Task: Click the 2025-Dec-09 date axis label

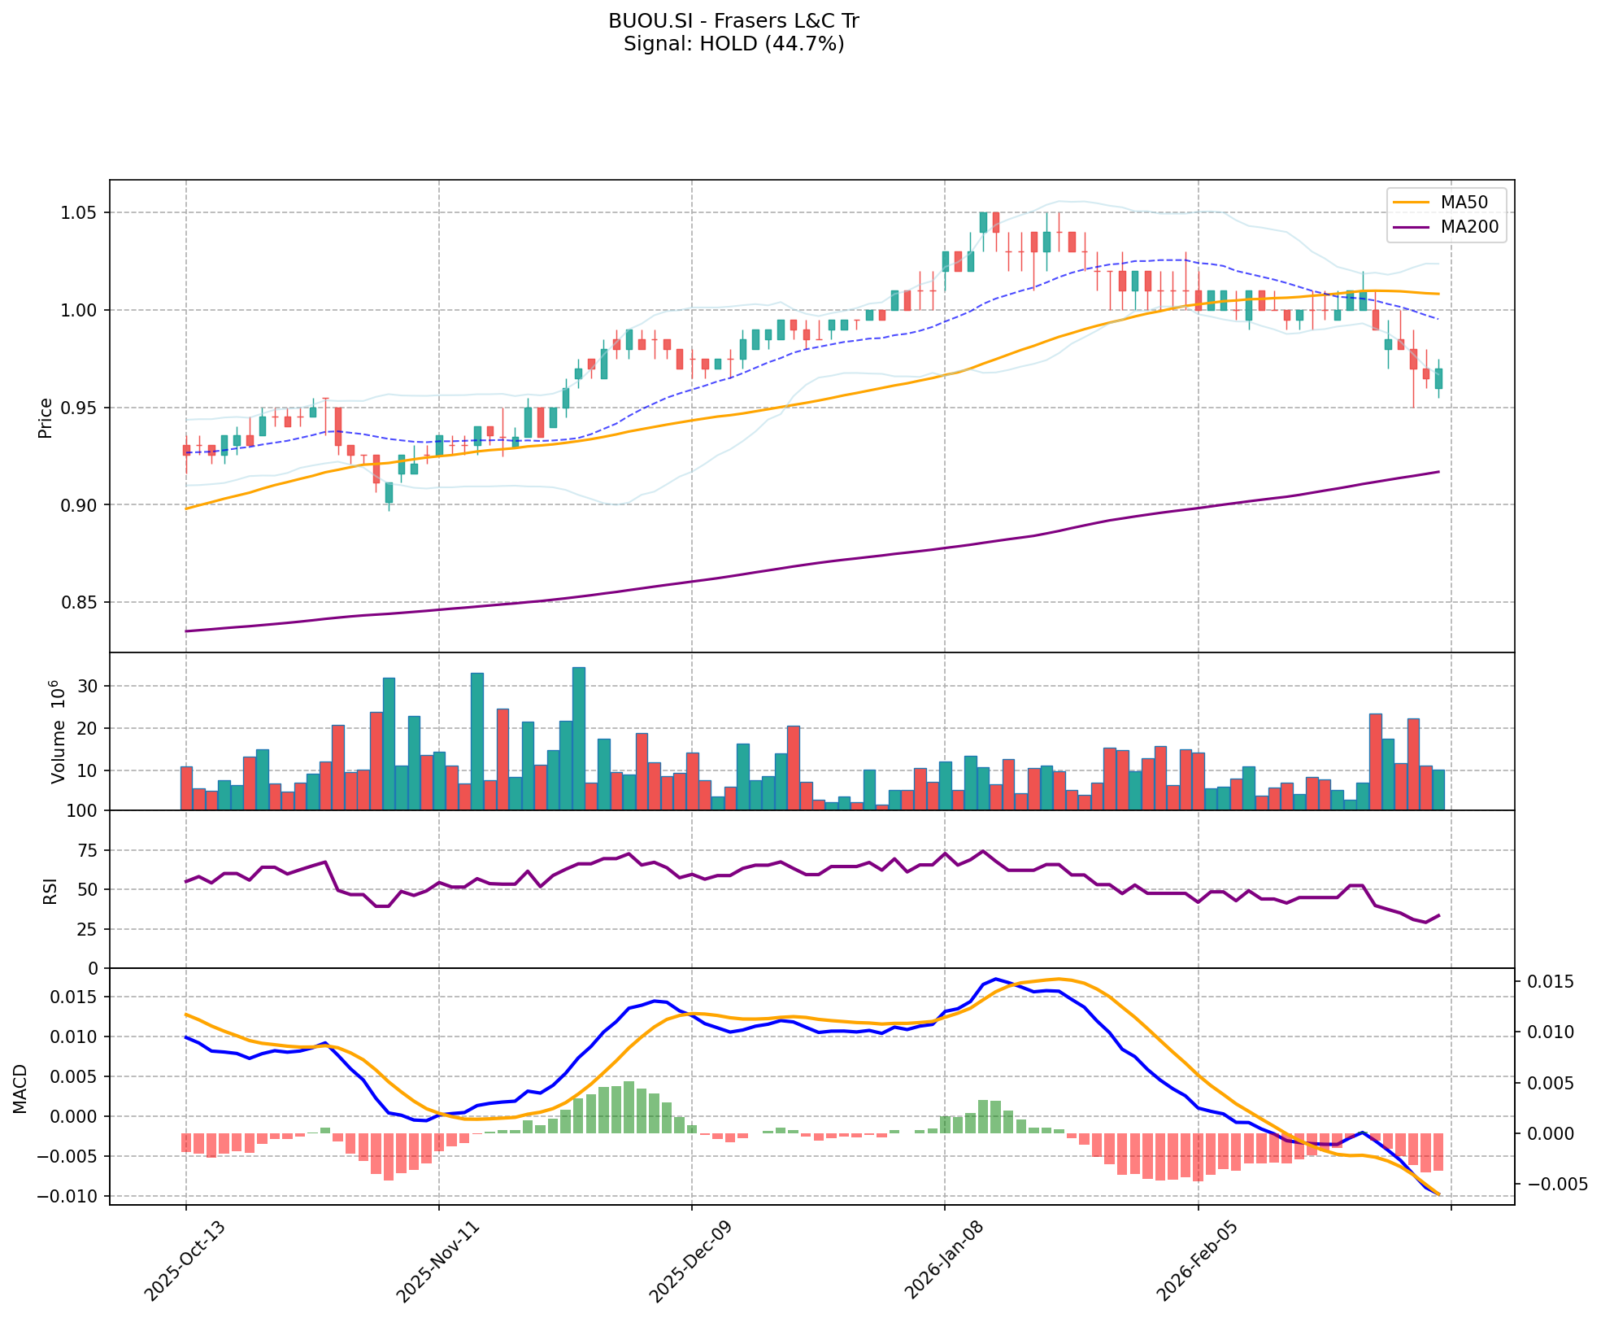Action: (690, 1261)
